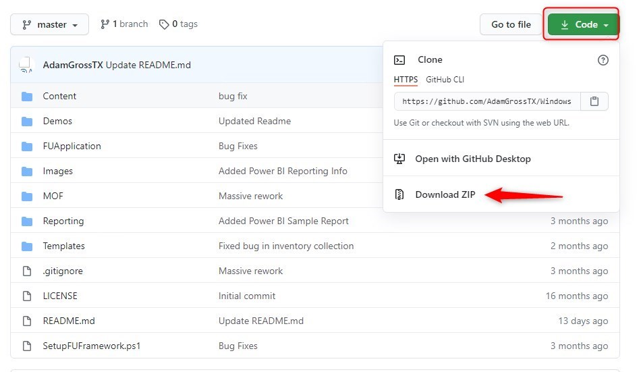The image size is (641, 372).
Task: Open the Content folder
Action: [x=59, y=96]
